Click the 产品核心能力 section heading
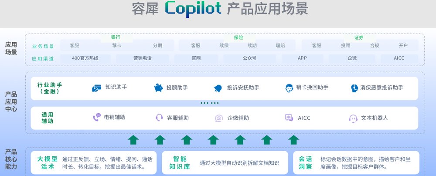Image resolution: width=436 pixels, height=176 pixels. (11, 159)
